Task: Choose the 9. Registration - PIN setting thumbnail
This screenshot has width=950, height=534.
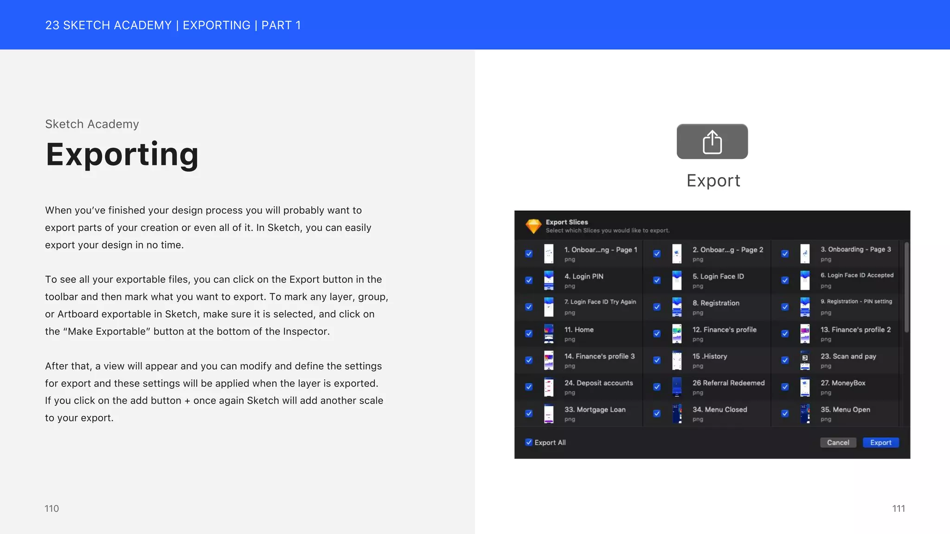Action: 805,307
